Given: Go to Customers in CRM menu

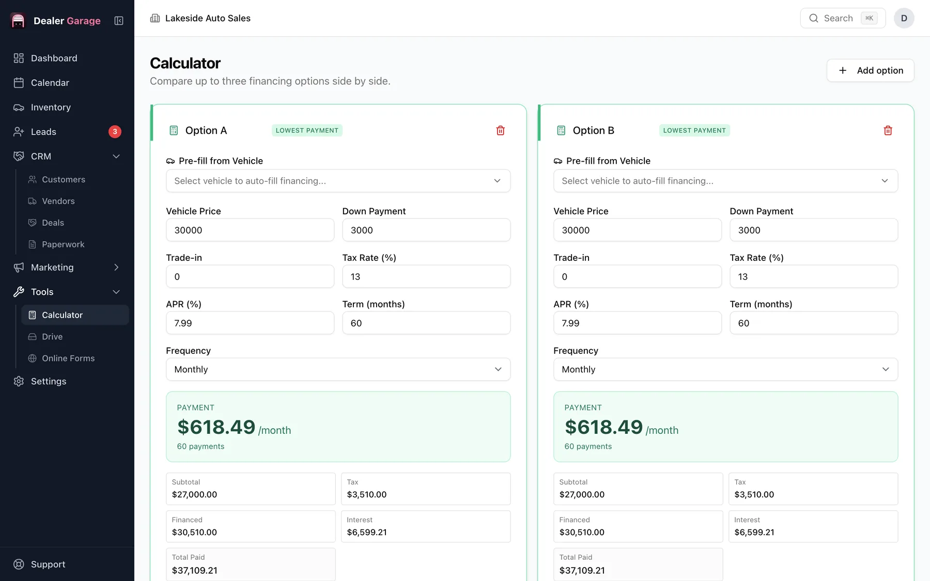Looking at the screenshot, I should pos(75,180).
